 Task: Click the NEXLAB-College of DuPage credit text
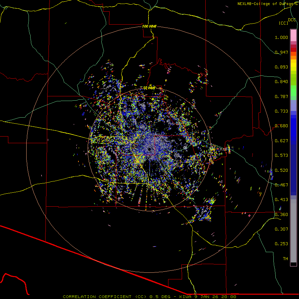tap(267, 4)
